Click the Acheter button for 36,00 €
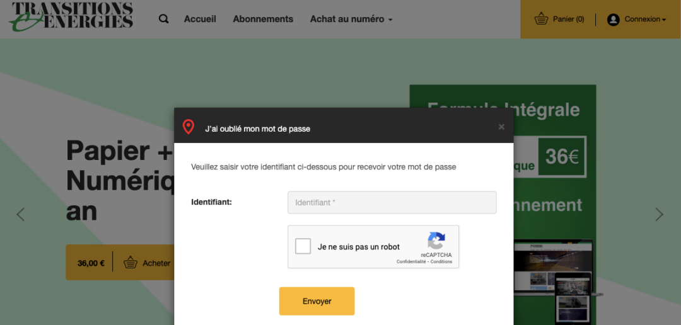The height and width of the screenshot is (325, 681). [148, 263]
